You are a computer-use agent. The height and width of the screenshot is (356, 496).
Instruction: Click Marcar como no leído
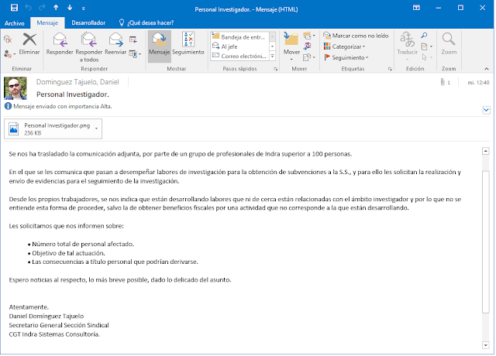point(356,36)
